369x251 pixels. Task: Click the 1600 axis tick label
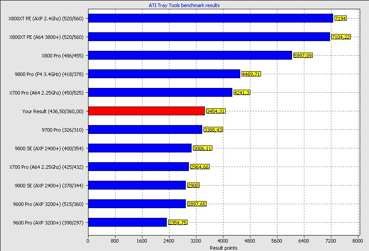[x=142, y=241]
